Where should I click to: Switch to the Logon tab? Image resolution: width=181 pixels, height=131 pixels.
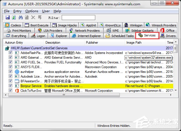(x=39, y=36)
